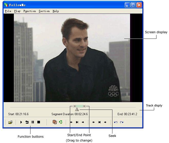The image size is (169, 143).
Task: Click the green segment on the track bar
Action: click(79, 106)
